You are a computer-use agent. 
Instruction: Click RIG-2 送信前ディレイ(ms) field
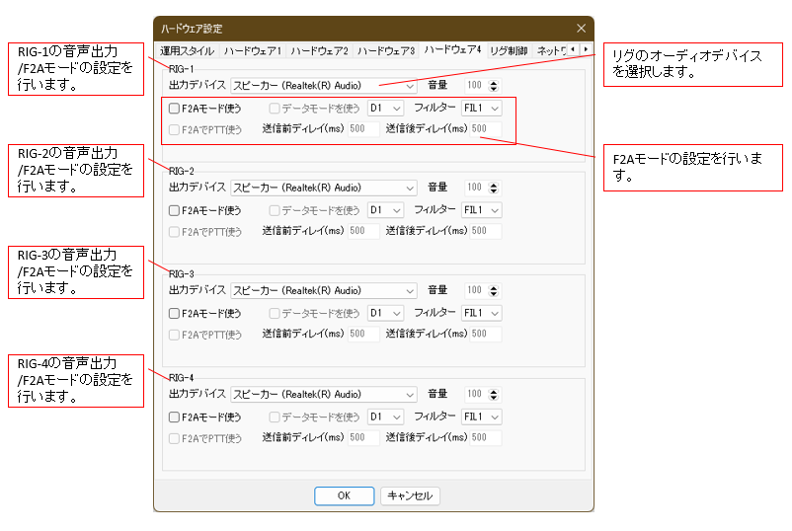363,231
